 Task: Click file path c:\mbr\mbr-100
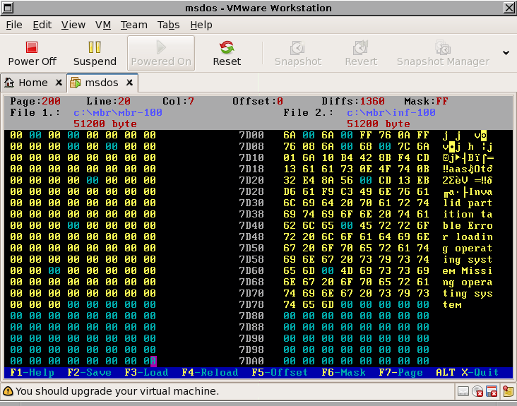coord(118,113)
